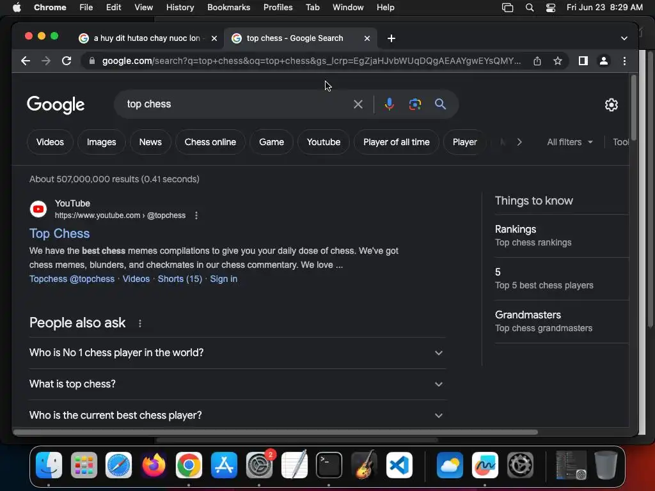Open a new tab with plus button
655x491 pixels.
(391, 38)
